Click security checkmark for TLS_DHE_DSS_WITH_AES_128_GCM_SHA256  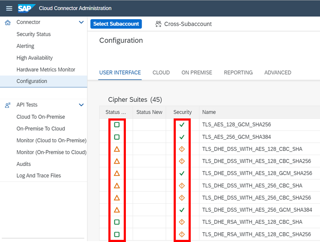182,173
